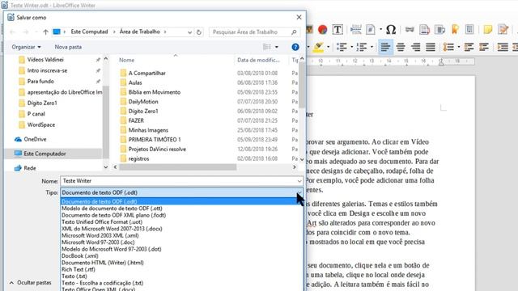Image resolution: width=518 pixels, height=291 pixels.
Task: Open highlight color dropdown arrow
Action: click(328, 47)
